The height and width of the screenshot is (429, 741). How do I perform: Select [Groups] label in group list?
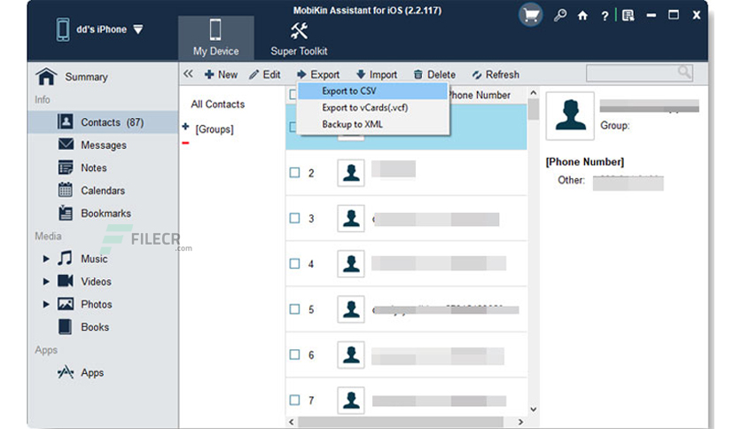tap(214, 129)
